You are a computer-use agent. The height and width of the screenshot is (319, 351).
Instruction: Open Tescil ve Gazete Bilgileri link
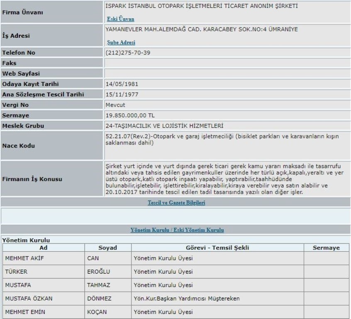pos(176,203)
